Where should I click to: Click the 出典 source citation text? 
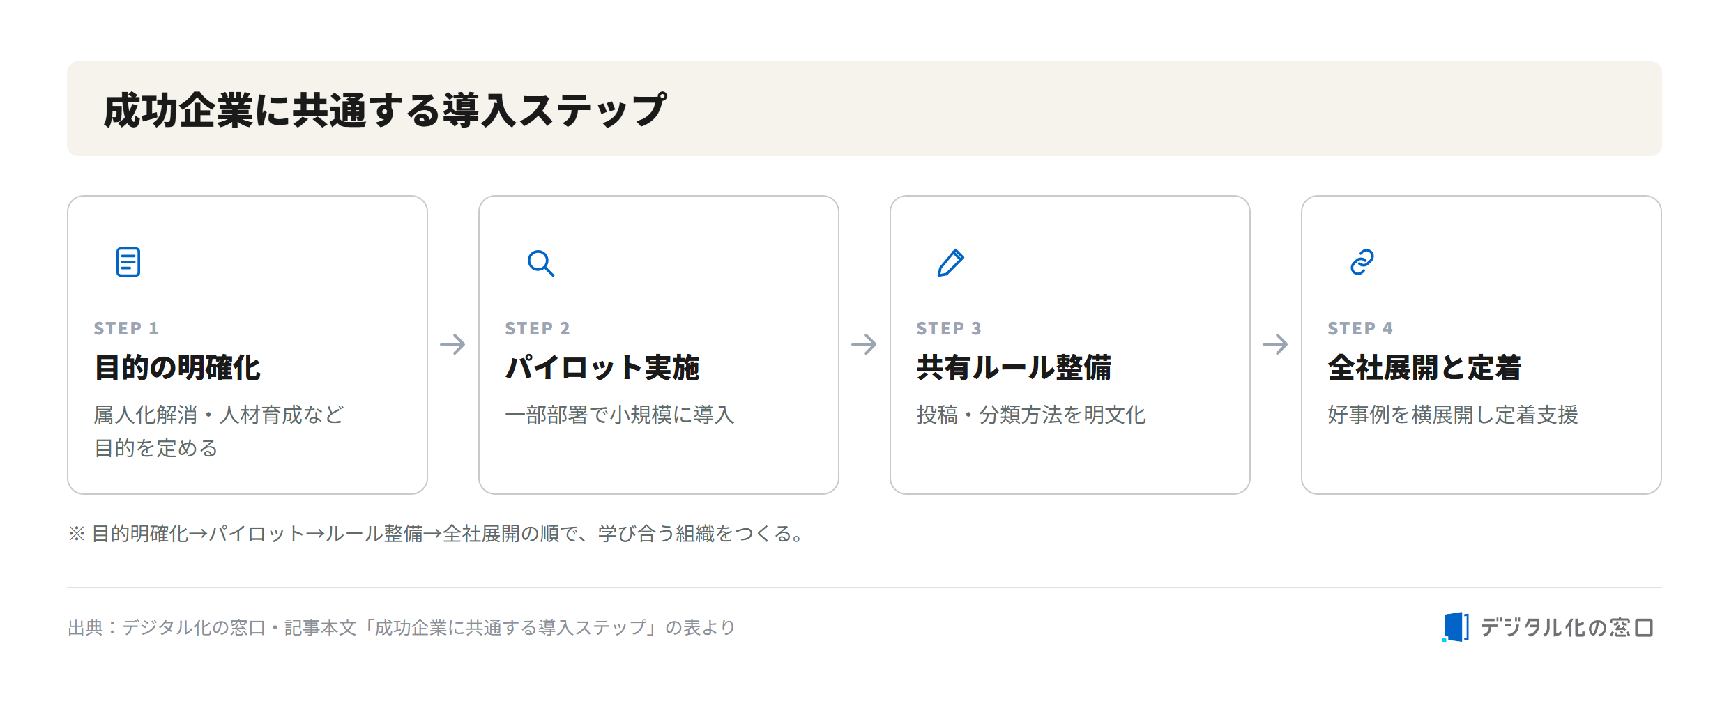point(402,628)
